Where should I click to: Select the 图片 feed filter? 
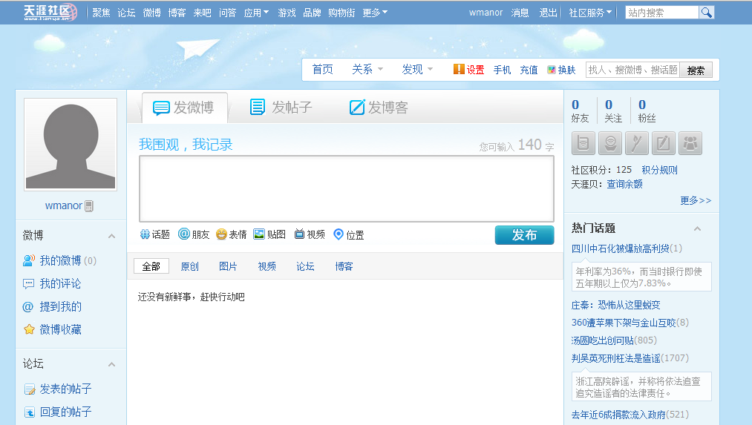(228, 266)
